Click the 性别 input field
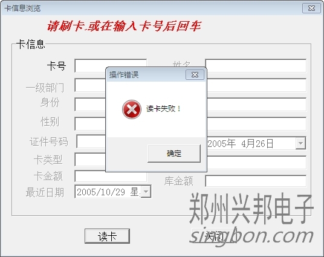Image resolution: width=324 pixels, height=257 pixels. 90,123
